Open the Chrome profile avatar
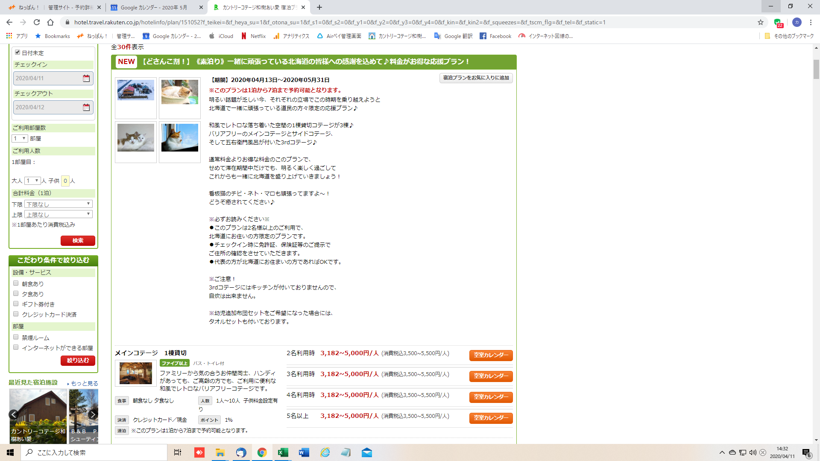 coord(797,22)
